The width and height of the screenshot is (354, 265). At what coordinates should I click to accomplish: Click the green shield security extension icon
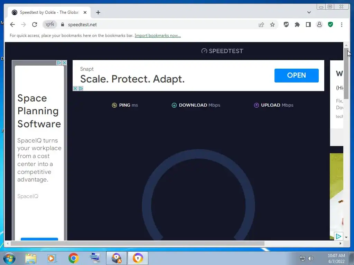[330, 24]
